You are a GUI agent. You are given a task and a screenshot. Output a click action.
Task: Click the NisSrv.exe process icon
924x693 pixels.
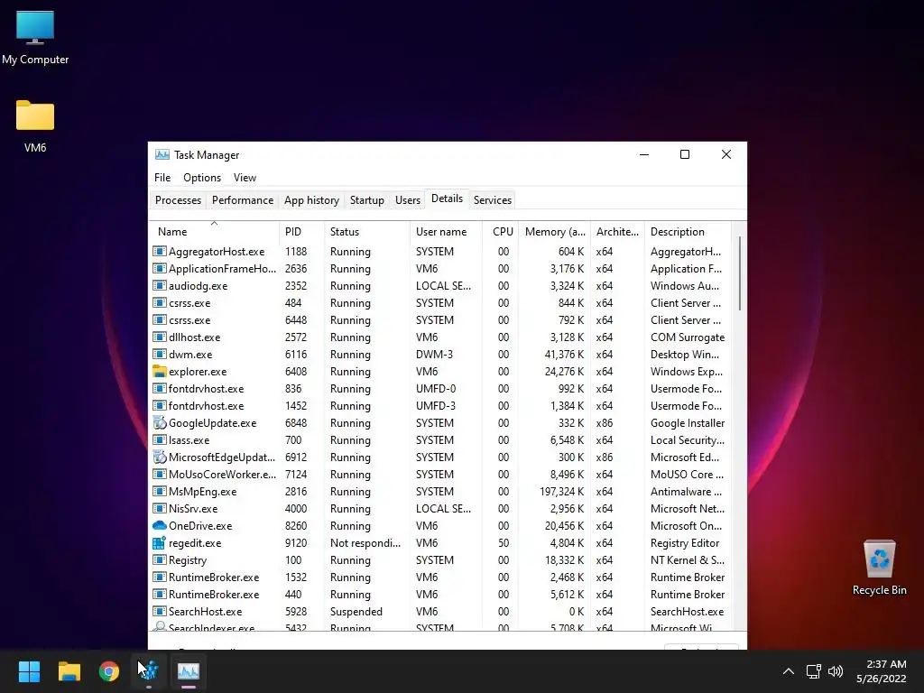pyautogui.click(x=159, y=508)
